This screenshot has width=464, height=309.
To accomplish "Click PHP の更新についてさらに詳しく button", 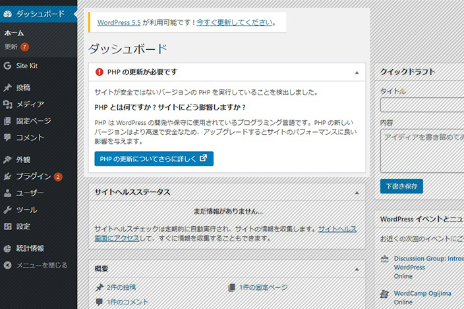I will (x=154, y=158).
